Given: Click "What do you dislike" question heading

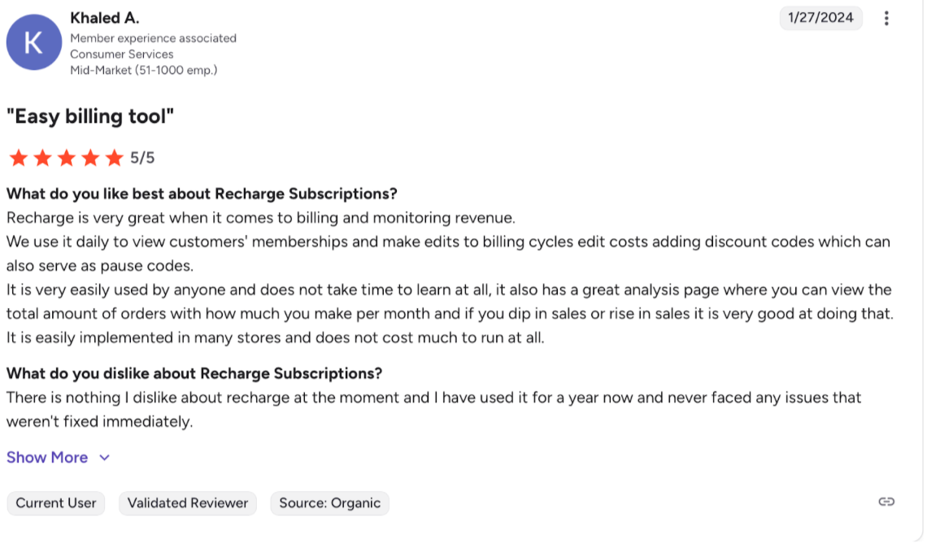Looking at the screenshot, I should click(x=194, y=373).
